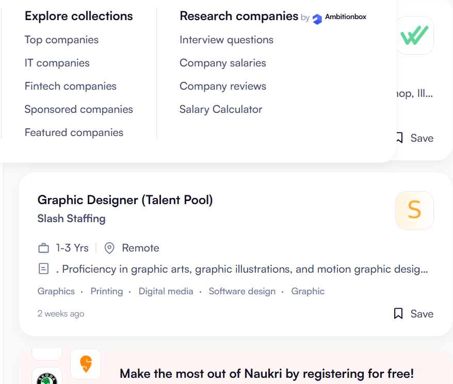Open the Graphic Designer (Talent Pool) job

(x=125, y=200)
